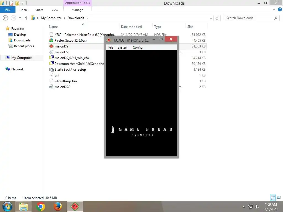The height and width of the screenshot is (212, 283).
Task: Click the 1,184 KB size cell
Action: (x=200, y=69)
